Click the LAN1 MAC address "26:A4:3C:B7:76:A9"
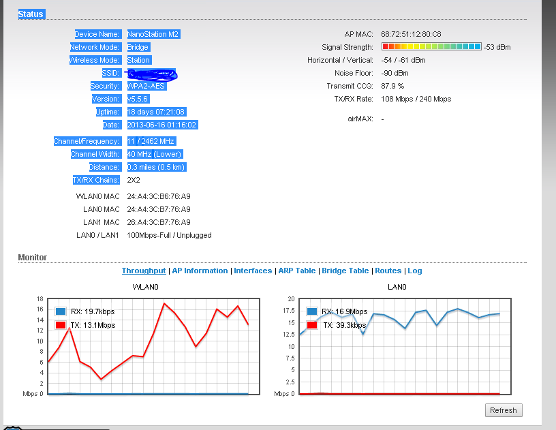The width and height of the screenshot is (556, 430). tap(159, 222)
